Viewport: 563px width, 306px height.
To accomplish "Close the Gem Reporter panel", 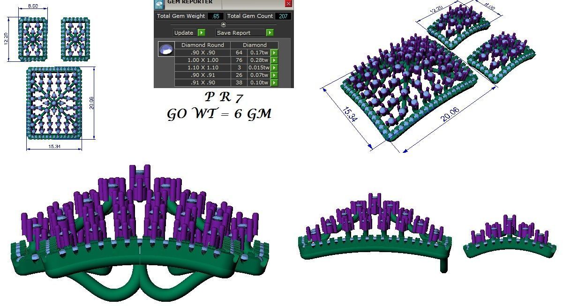I will tap(288, 3).
